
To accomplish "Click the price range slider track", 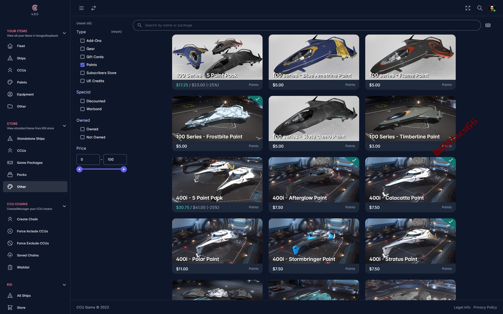I will pos(101,169).
